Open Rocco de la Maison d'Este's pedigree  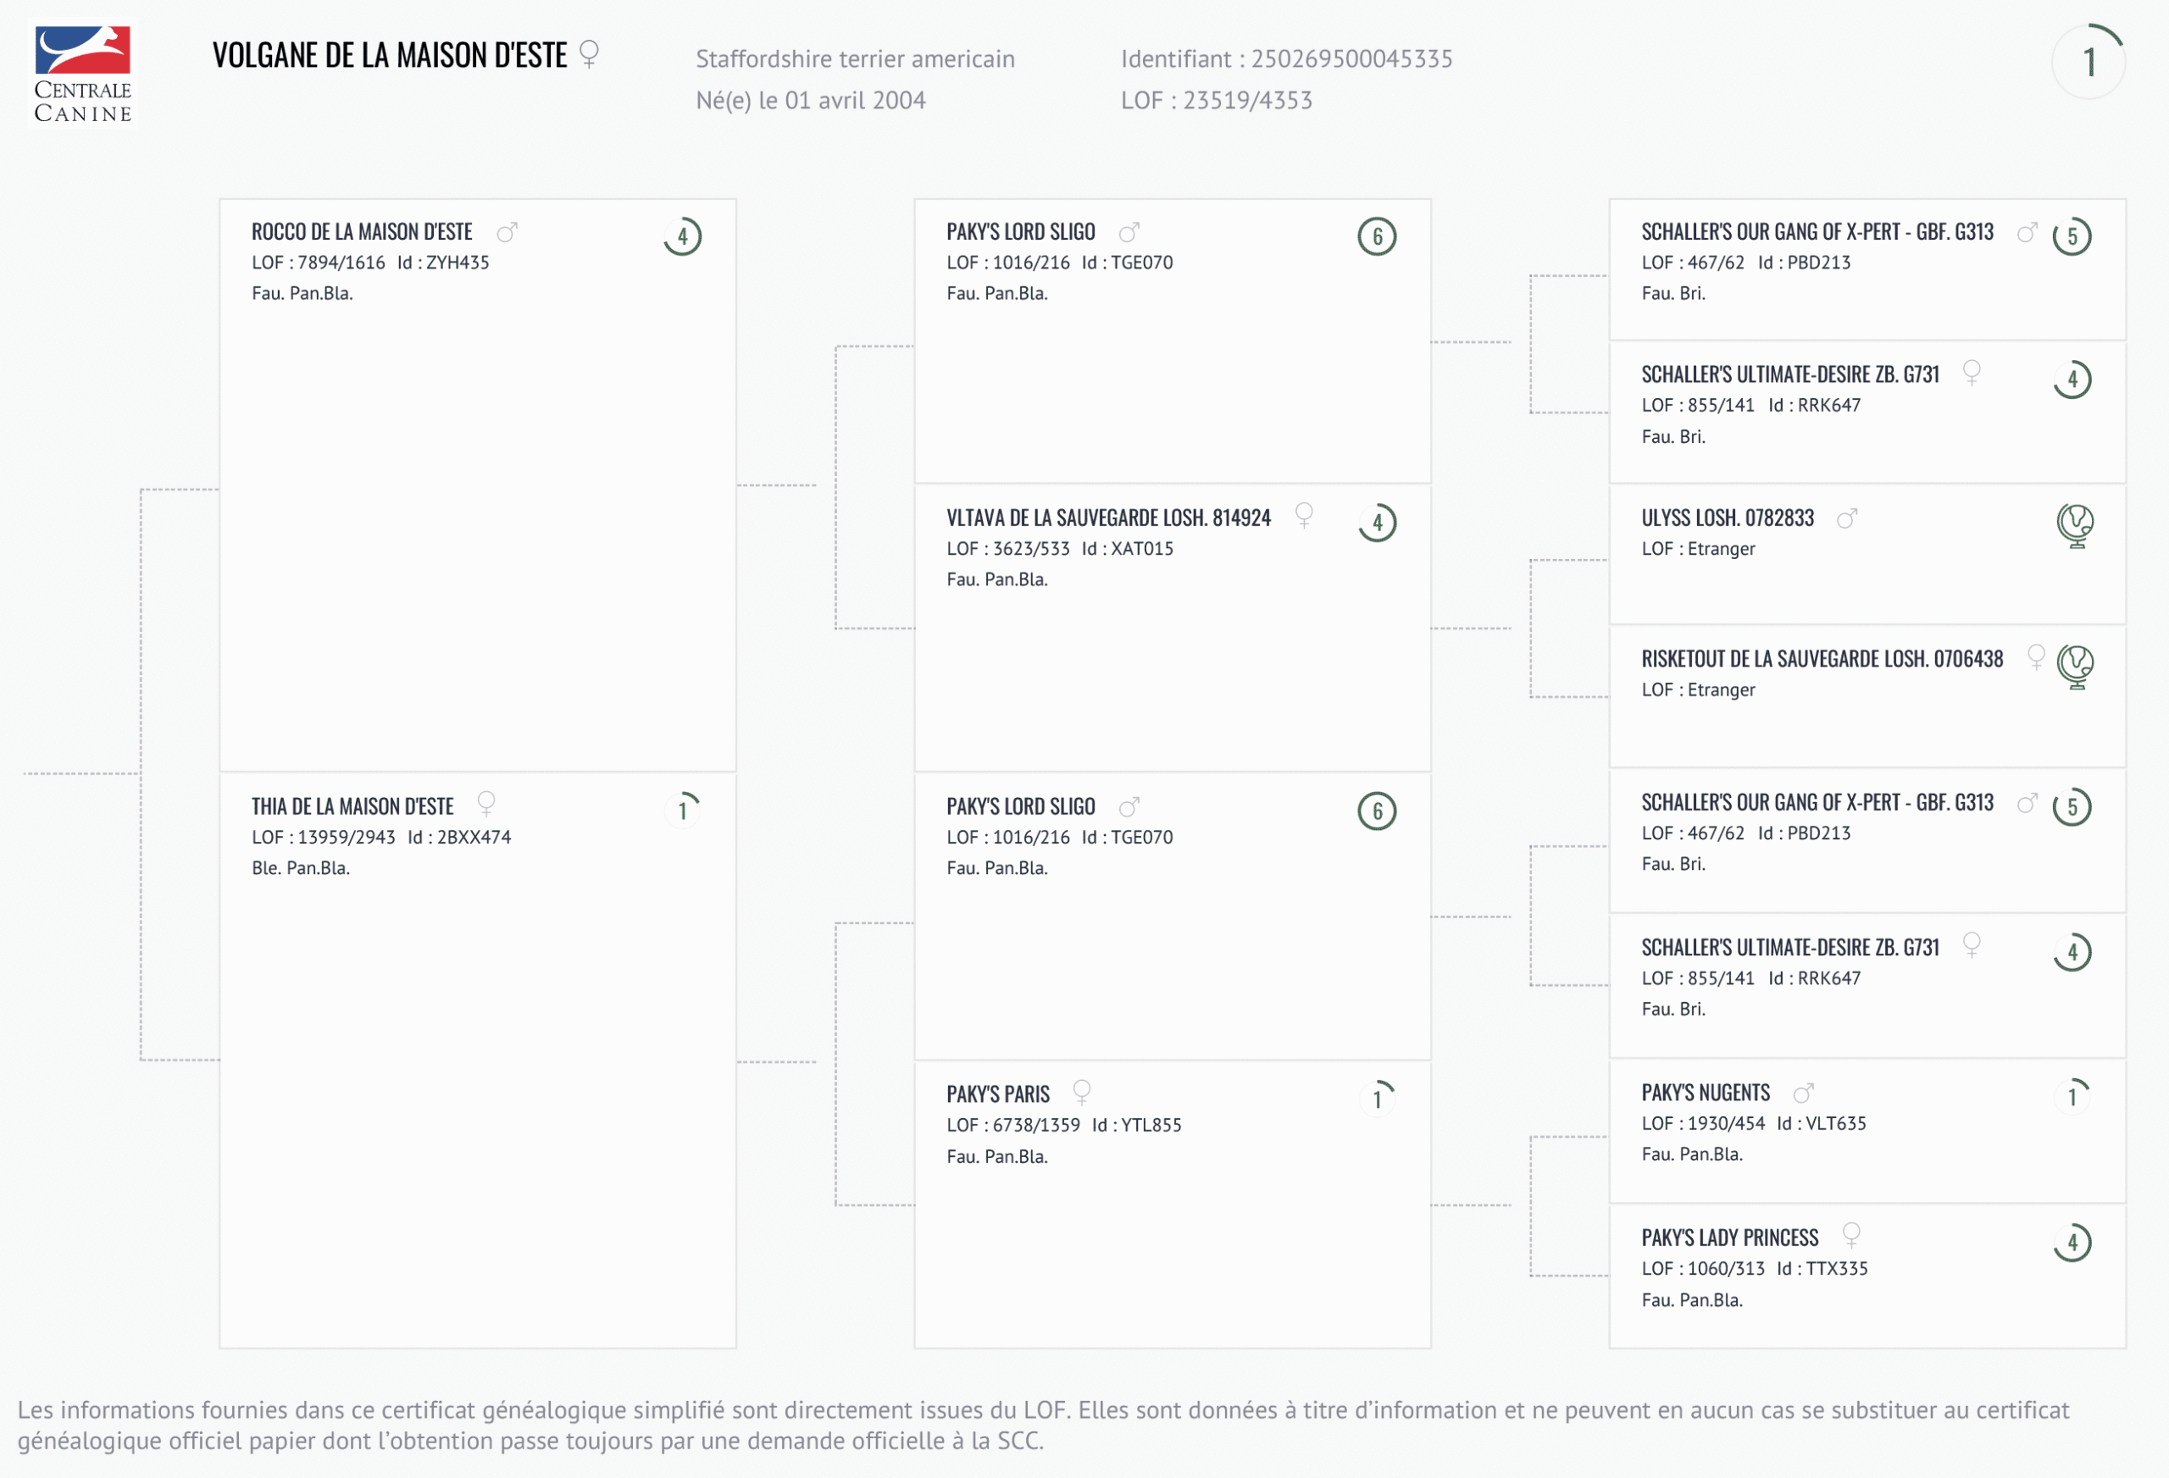pos(362,231)
